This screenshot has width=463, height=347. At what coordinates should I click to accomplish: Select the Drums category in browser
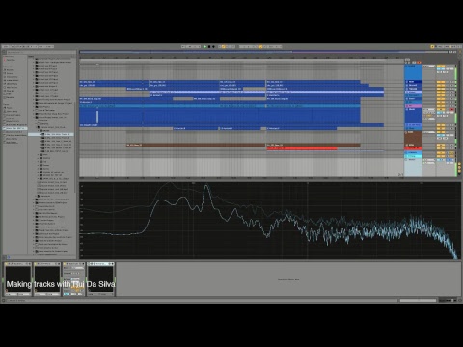(x=10, y=73)
